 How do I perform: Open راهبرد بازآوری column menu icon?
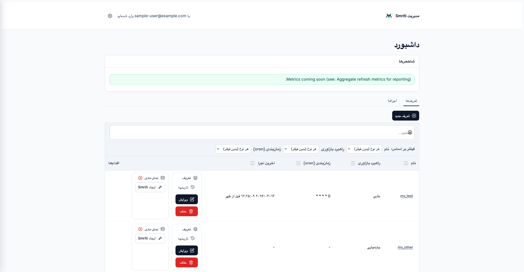(x=353, y=163)
